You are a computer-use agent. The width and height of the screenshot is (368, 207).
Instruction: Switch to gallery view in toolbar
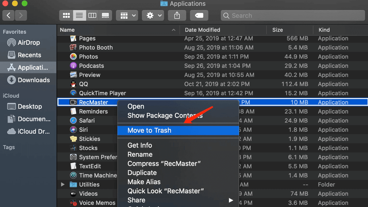(x=105, y=15)
